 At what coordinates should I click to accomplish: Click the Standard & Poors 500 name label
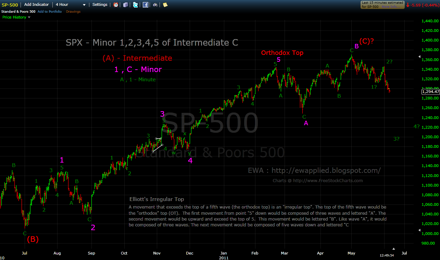[x=18, y=12]
